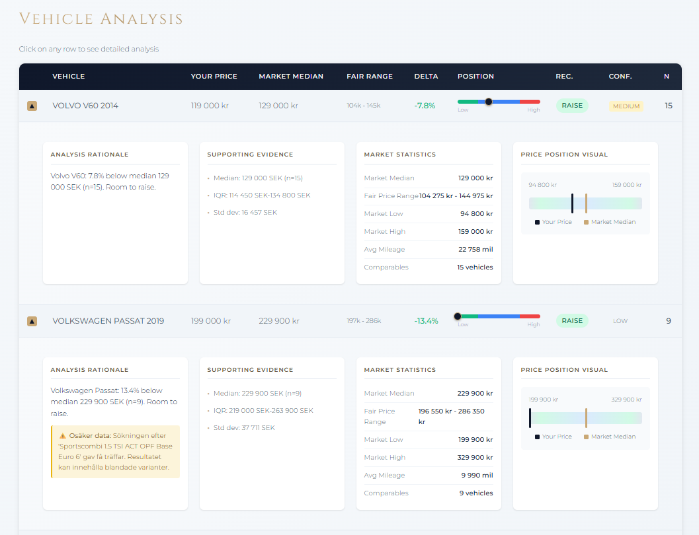
Task: Click the Your Price marker in Volvo visual
Action: [572, 203]
